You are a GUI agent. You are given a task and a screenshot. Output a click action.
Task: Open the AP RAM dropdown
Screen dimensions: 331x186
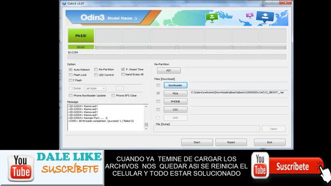pyautogui.click(x=95, y=88)
